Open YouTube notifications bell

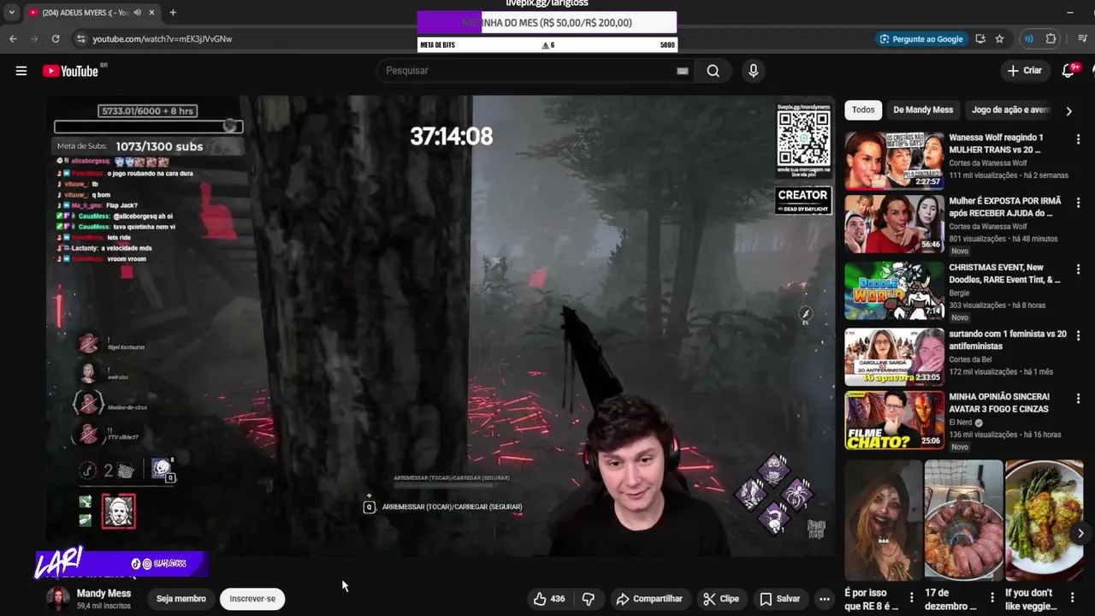1068,71
